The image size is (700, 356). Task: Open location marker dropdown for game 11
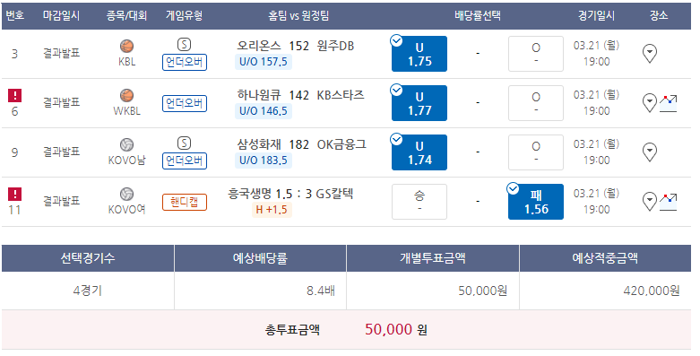[650, 202]
